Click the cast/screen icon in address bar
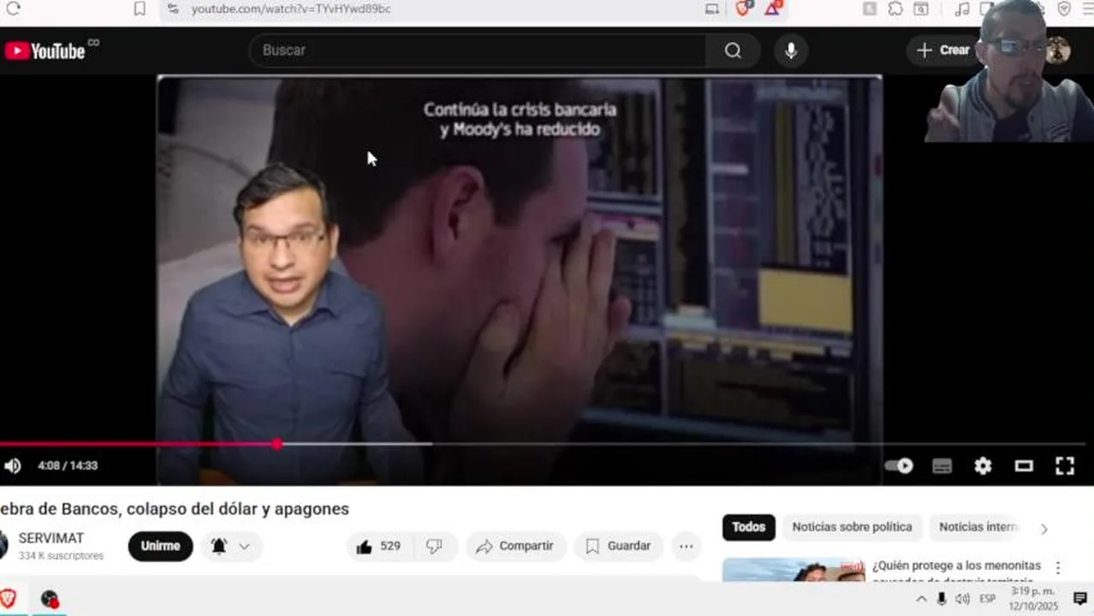 click(712, 9)
